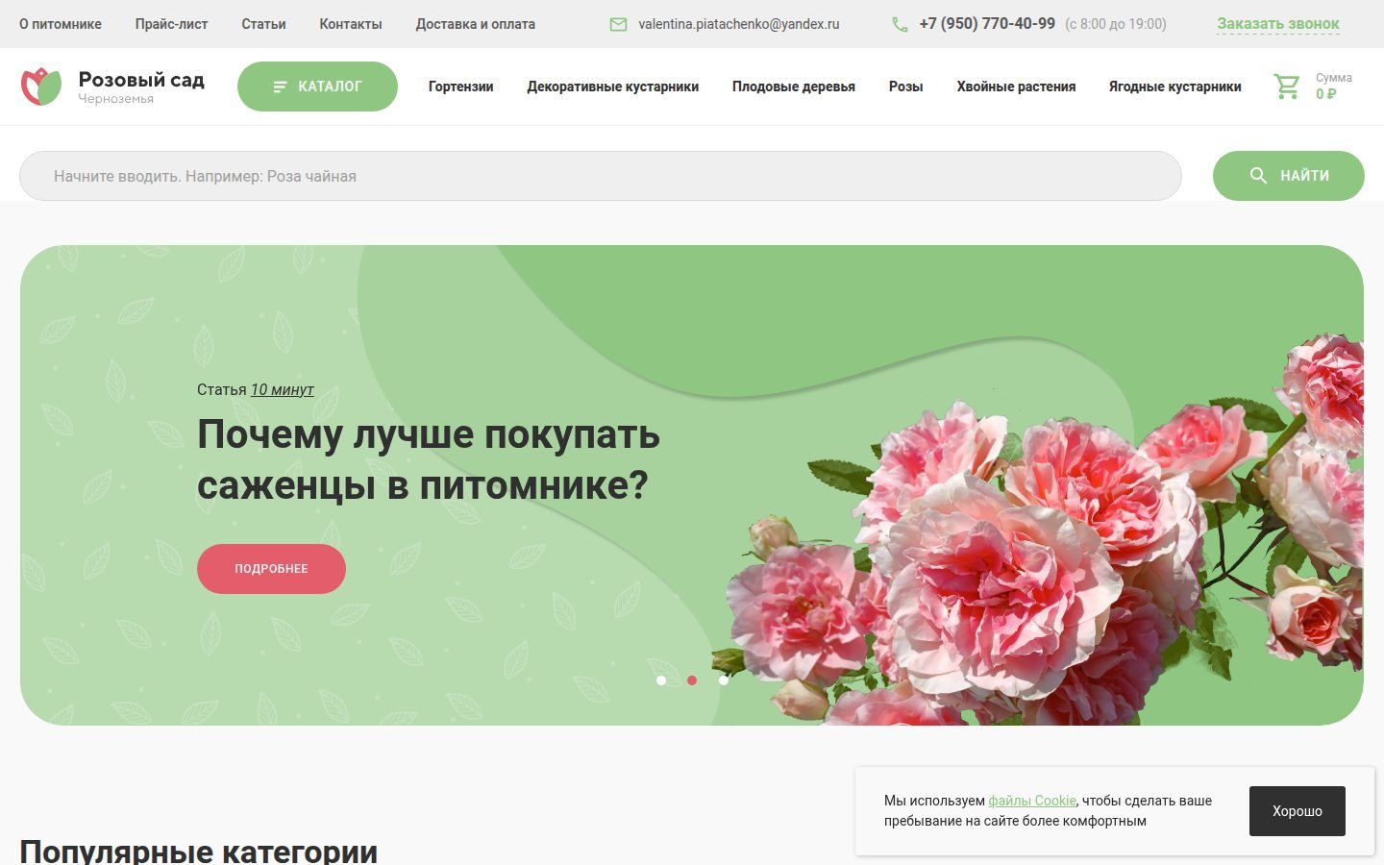Open the Прайс-лист page
1384x865 pixels.
(172, 24)
